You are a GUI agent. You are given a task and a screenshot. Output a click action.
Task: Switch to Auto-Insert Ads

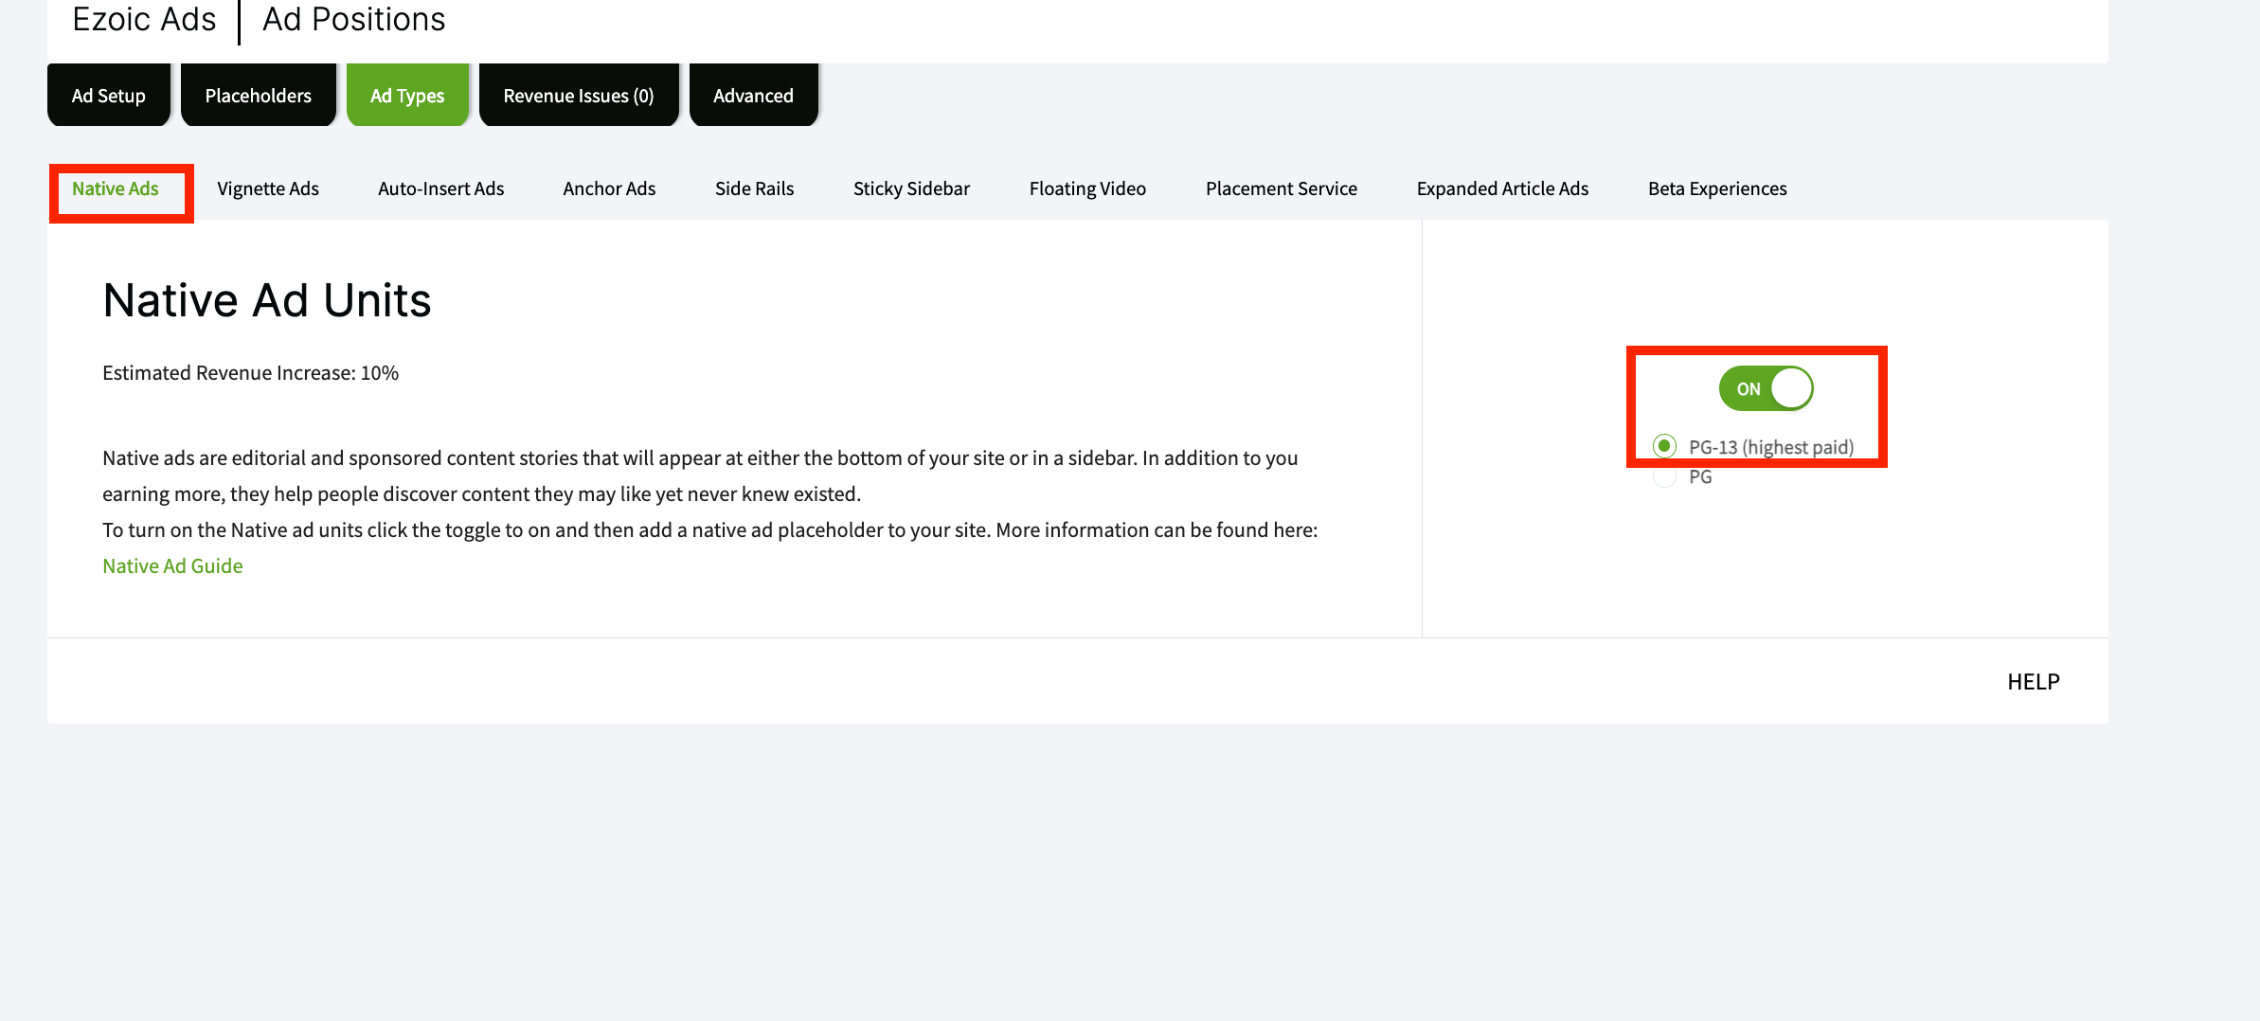441,188
